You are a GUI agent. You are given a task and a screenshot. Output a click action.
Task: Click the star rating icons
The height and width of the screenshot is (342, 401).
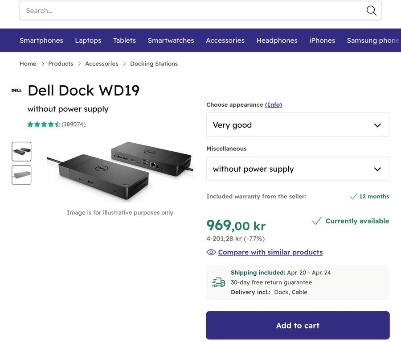click(44, 125)
